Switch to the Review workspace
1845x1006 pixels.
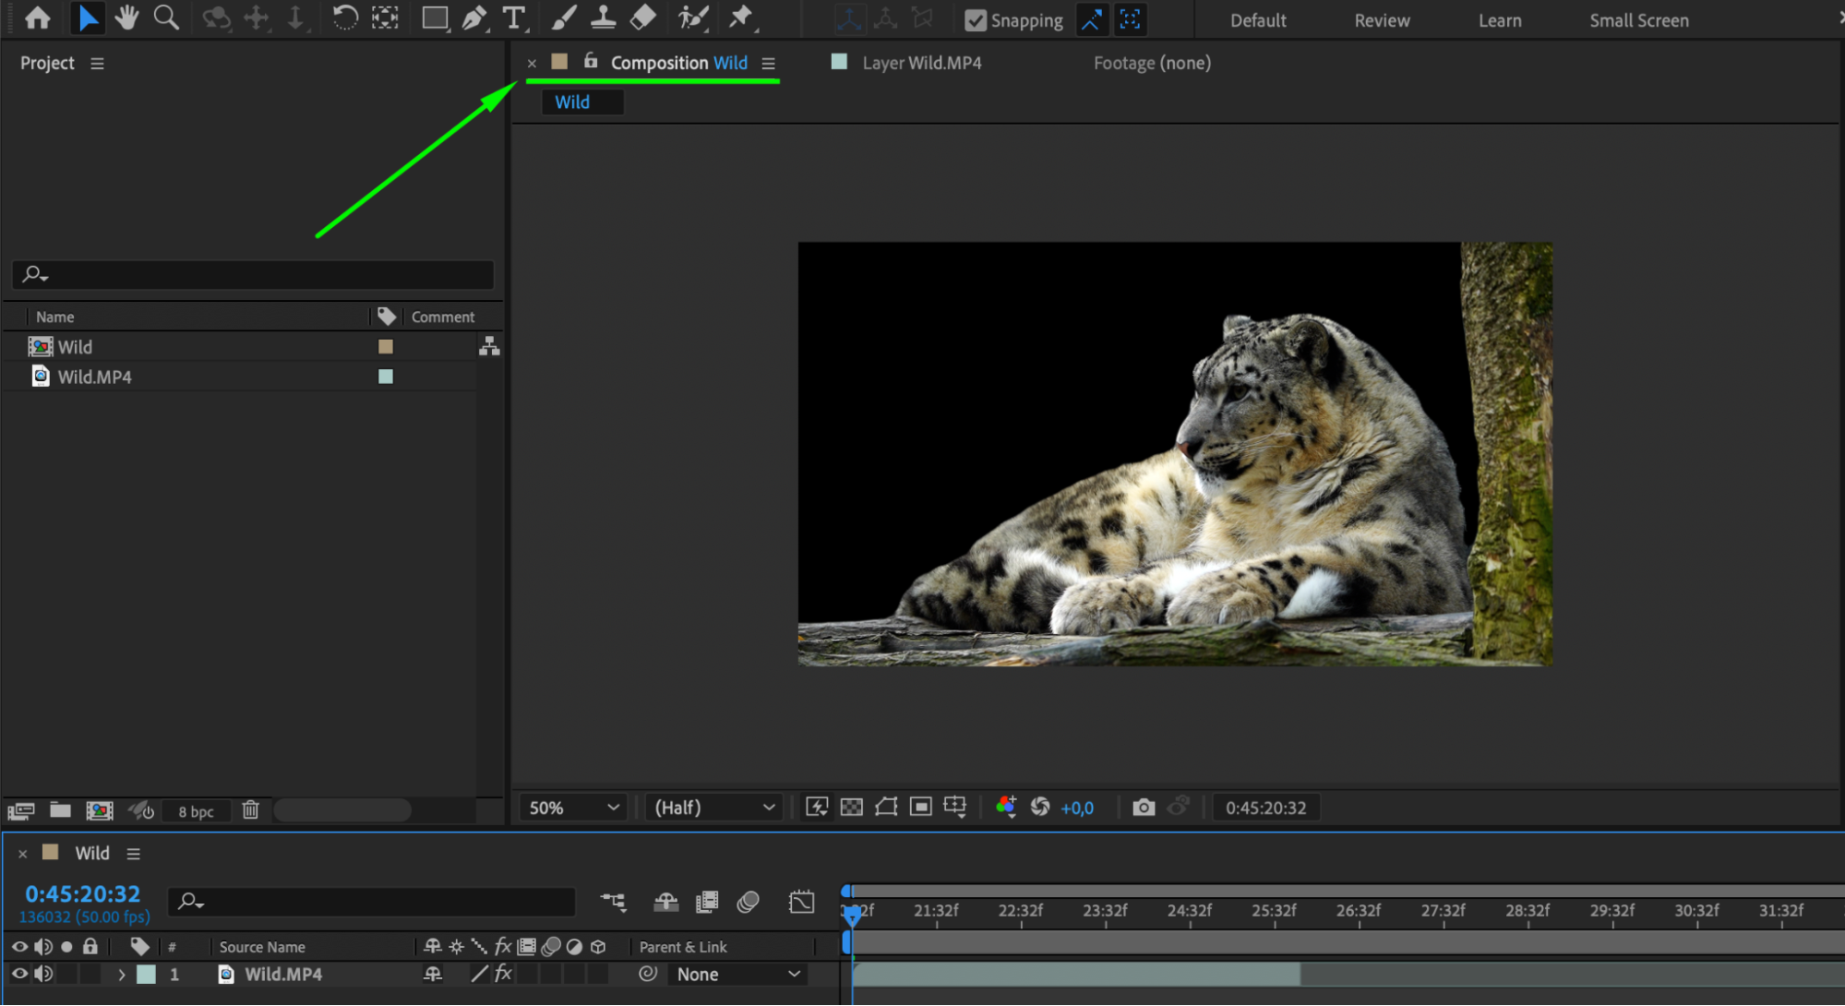[x=1381, y=20]
